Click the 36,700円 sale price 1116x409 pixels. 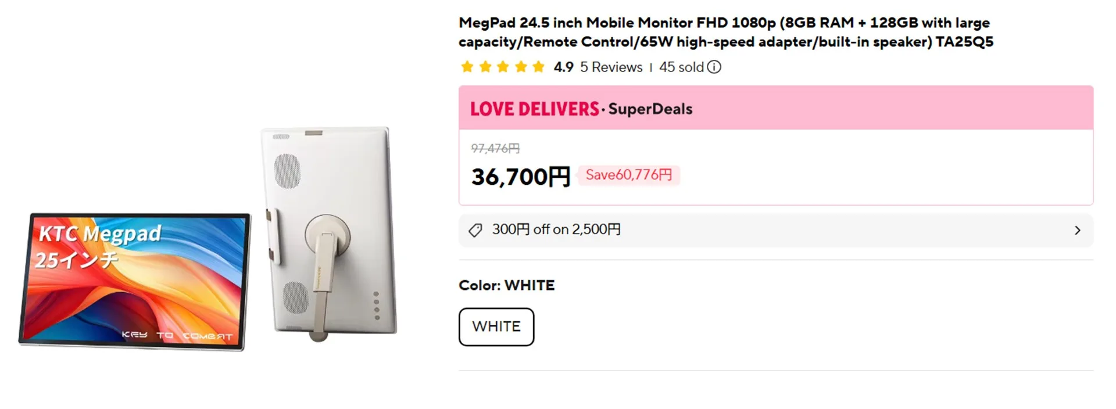(520, 177)
